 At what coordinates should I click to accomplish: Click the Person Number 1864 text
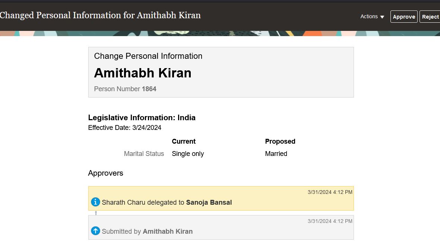pos(125,89)
